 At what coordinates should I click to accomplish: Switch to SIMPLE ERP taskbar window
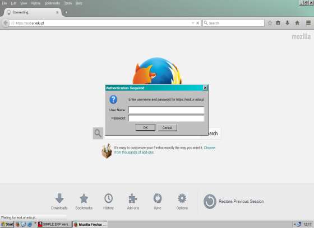tap(54, 225)
